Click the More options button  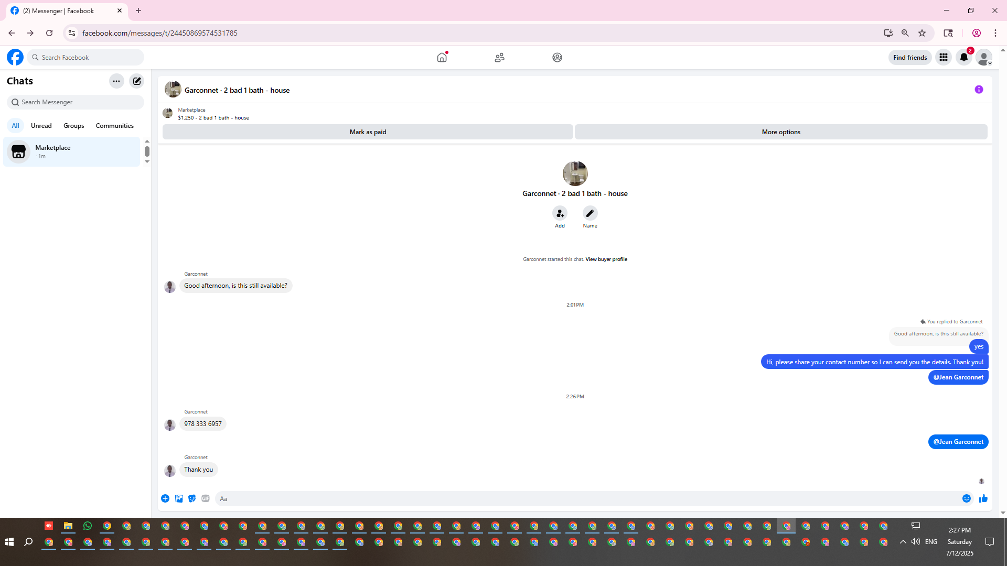pos(780,132)
